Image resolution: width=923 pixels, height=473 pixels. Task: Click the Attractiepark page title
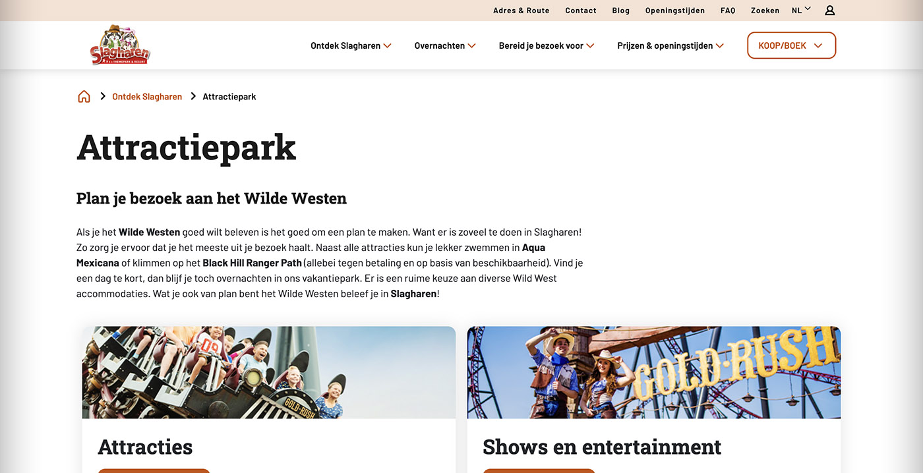[187, 148]
